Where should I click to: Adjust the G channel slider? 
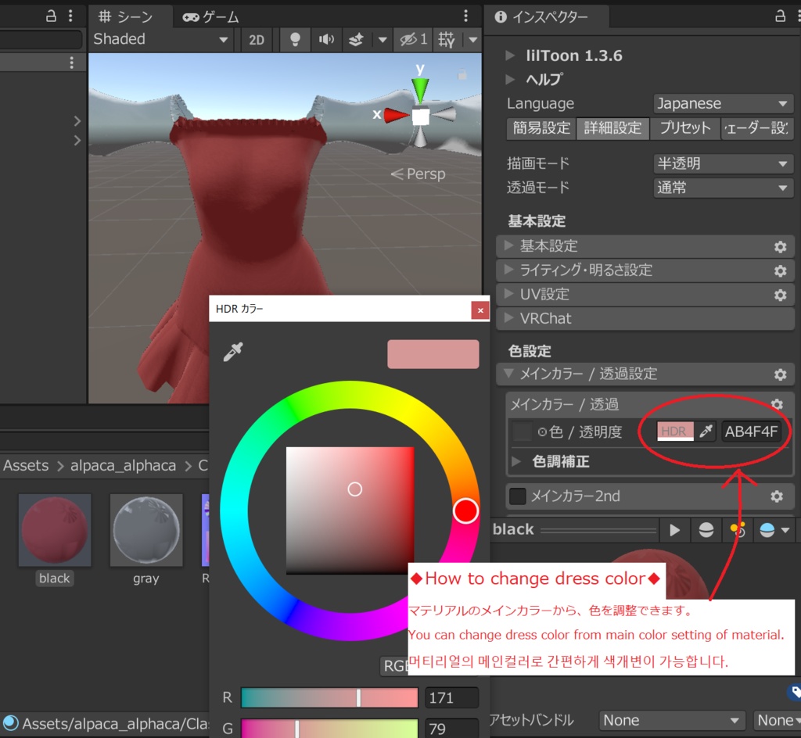(329, 729)
